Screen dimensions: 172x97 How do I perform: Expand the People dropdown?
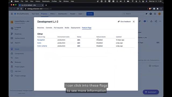73,14
